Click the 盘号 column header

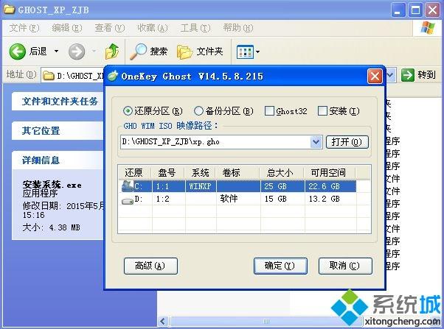pyautogui.click(x=168, y=172)
